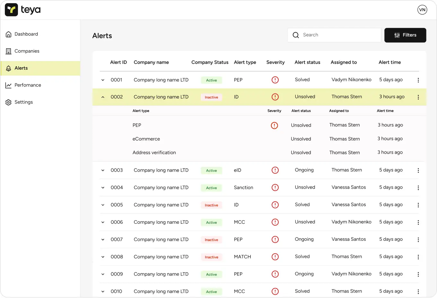Click into the Search field
This screenshot has width=437, height=298.
point(339,35)
